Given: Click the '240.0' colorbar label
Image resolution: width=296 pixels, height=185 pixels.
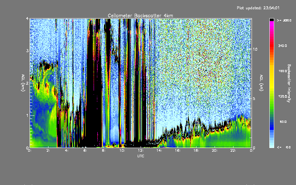Looking at the screenshot, I should [x=283, y=46].
